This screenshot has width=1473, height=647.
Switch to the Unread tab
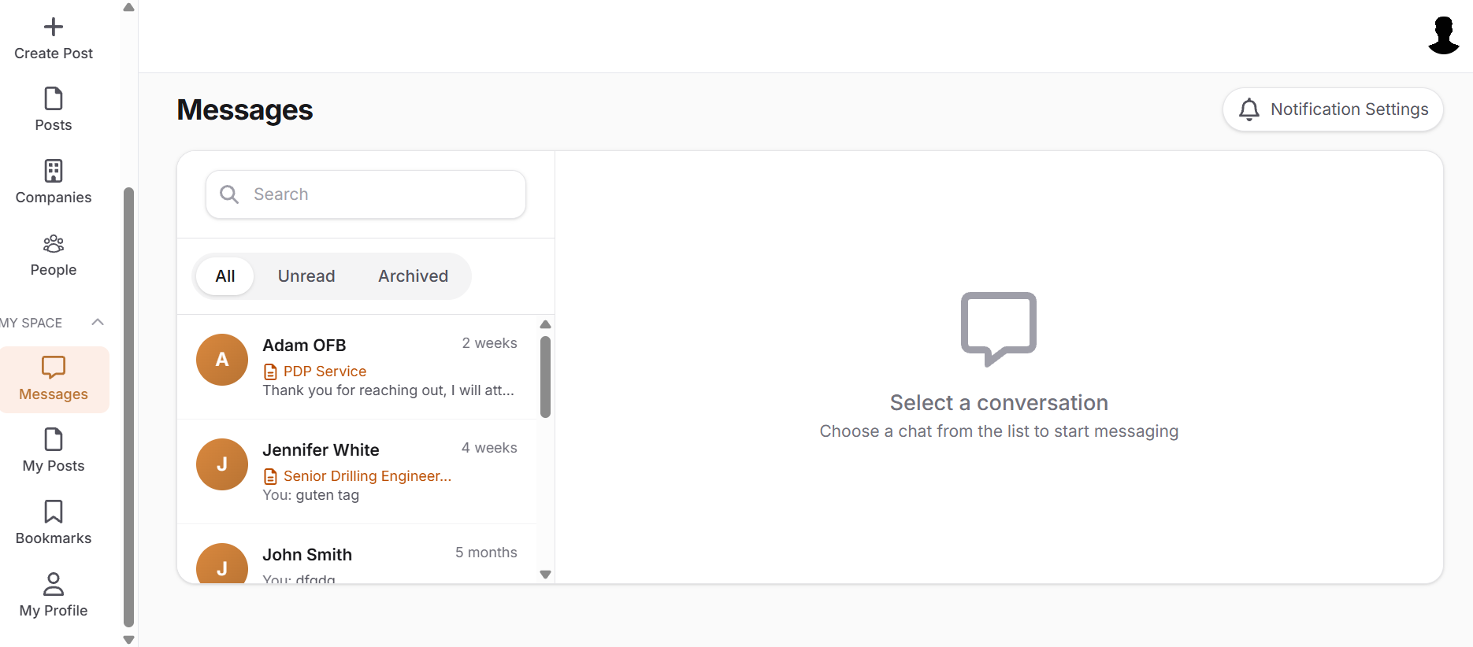pos(306,276)
